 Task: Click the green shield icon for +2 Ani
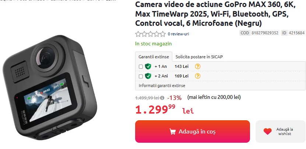(148, 76)
